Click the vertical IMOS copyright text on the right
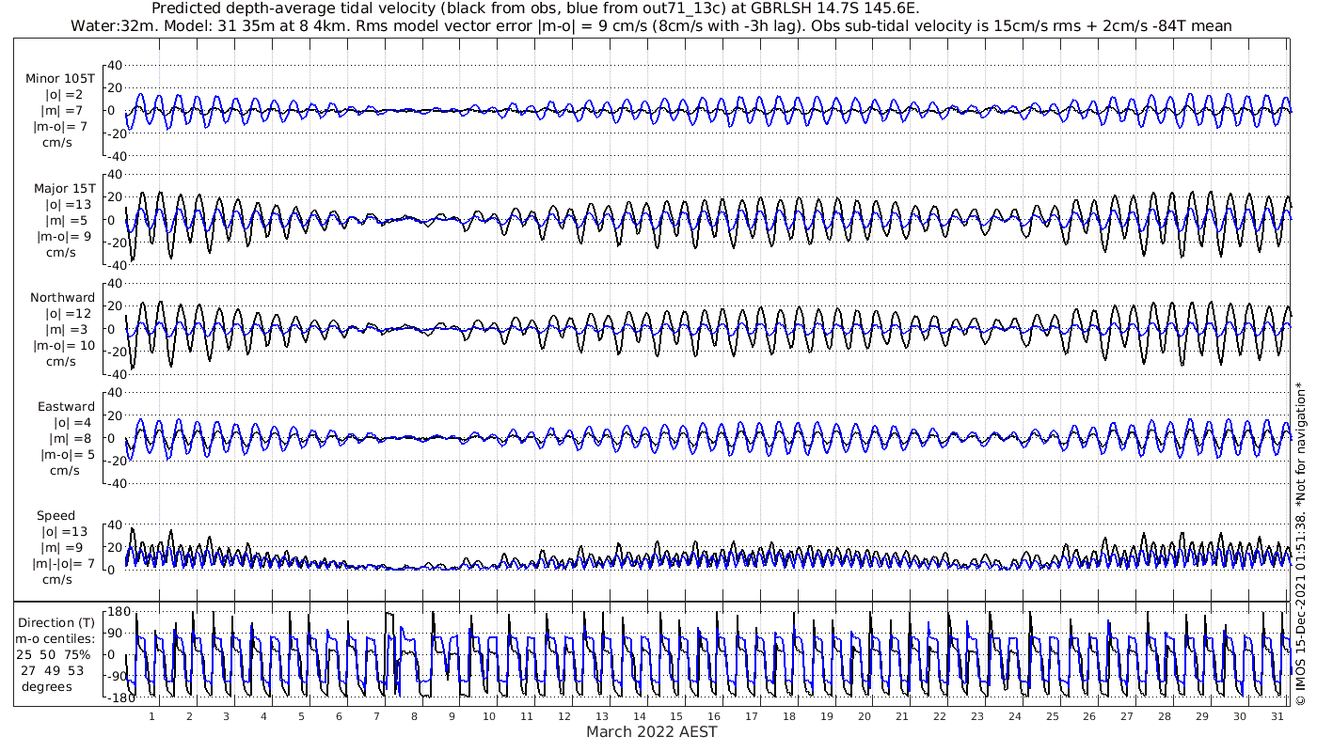Image resolution: width=1317 pixels, height=752 pixels. [1300, 542]
